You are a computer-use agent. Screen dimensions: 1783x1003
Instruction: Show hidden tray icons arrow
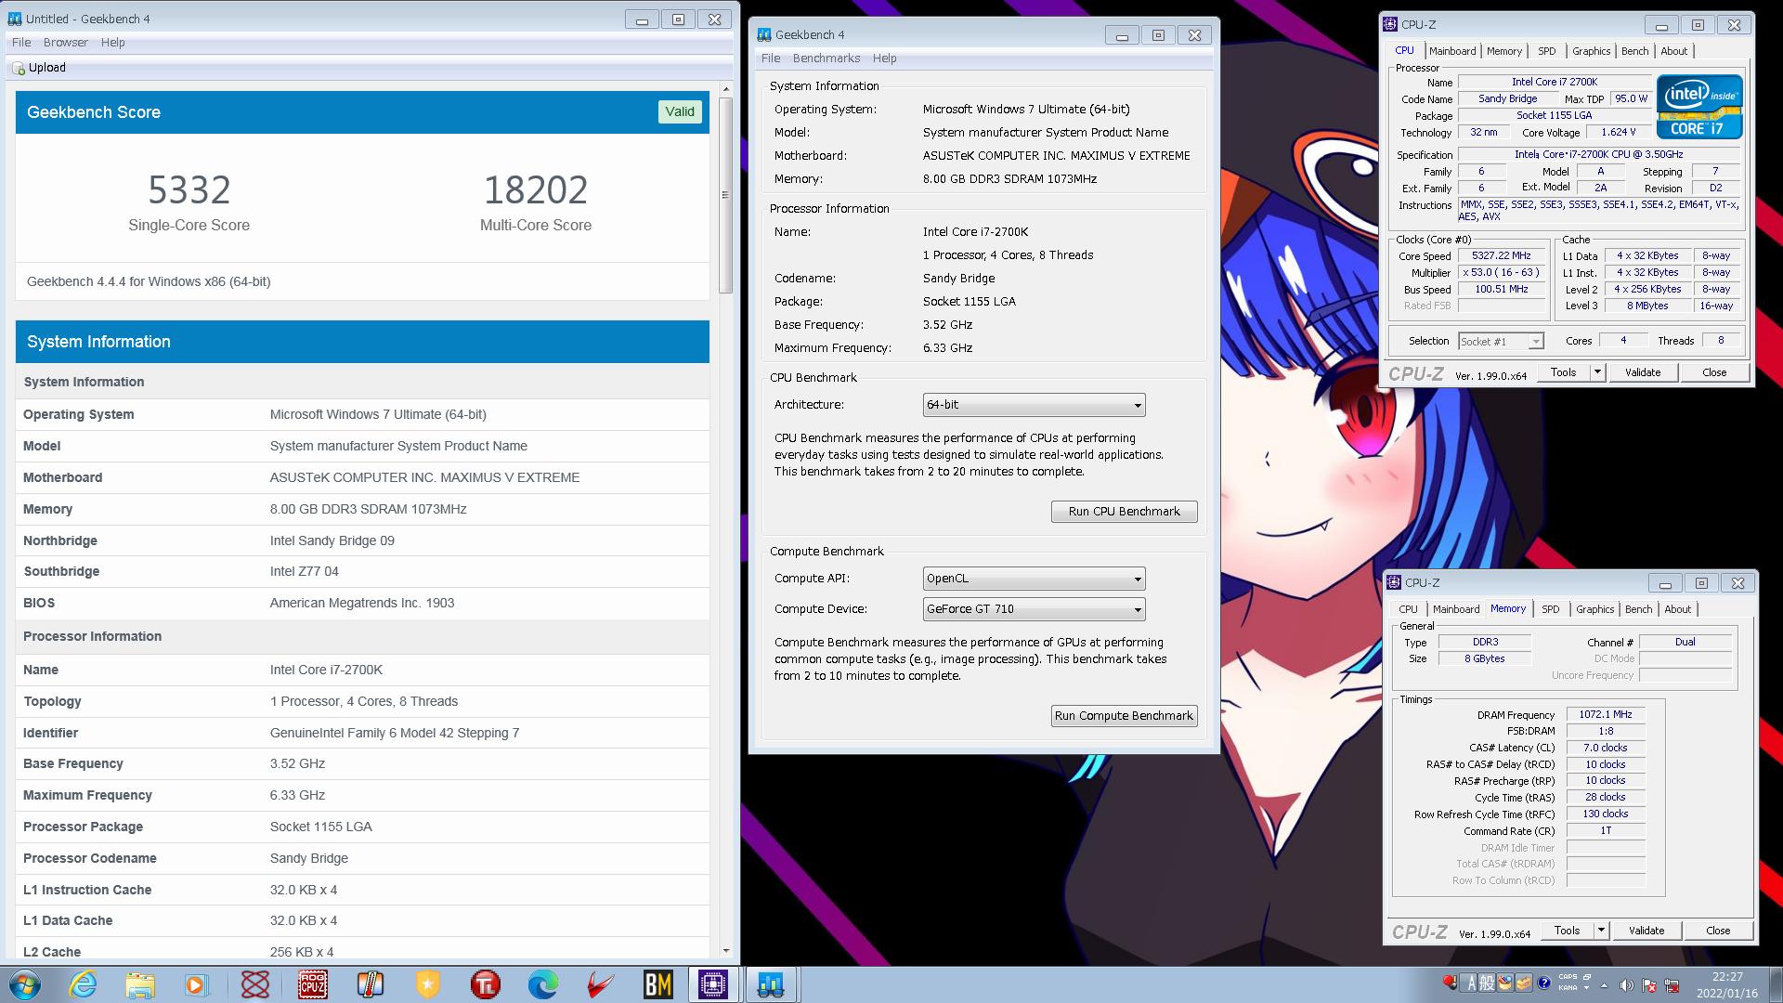[x=1604, y=985]
